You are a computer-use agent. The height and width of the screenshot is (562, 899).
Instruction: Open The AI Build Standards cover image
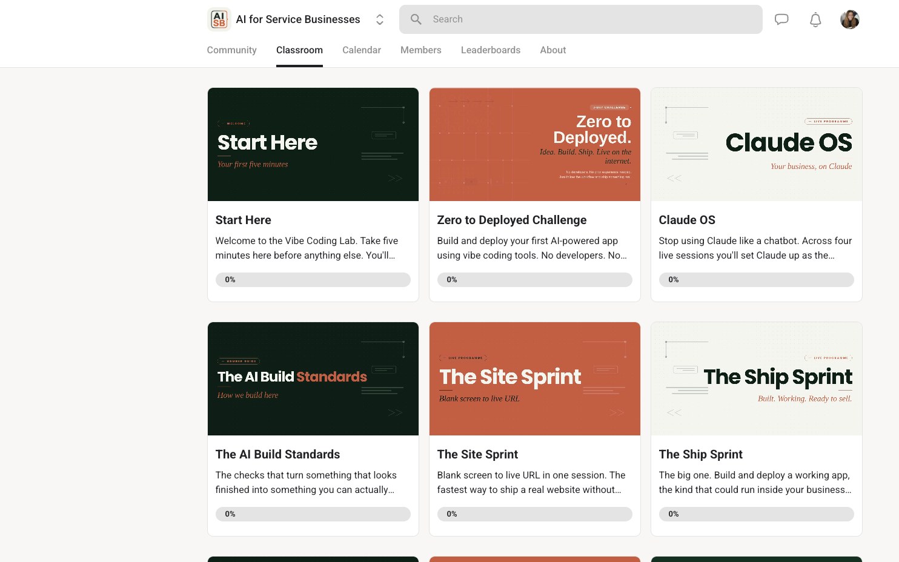click(313, 379)
